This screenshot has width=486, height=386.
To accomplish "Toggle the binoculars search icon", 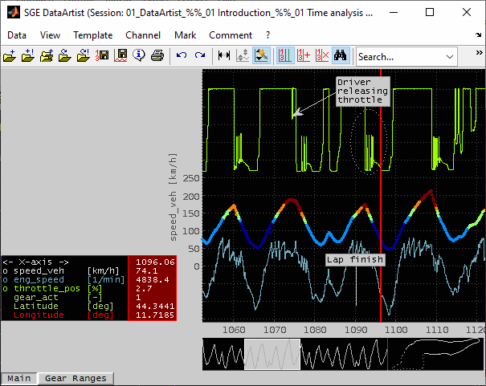I will [341, 56].
